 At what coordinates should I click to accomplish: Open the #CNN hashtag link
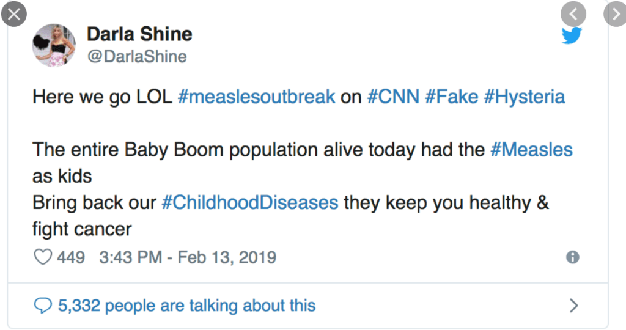[x=391, y=97]
